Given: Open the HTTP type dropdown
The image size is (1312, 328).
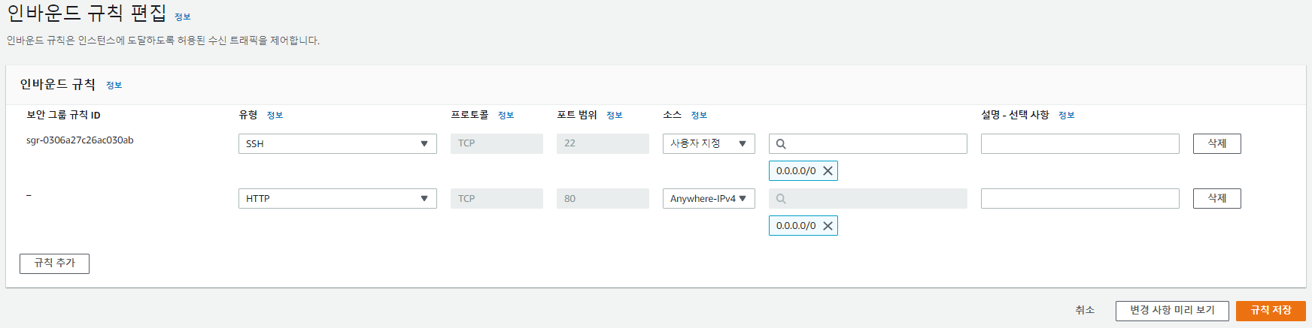Looking at the screenshot, I should (x=338, y=198).
